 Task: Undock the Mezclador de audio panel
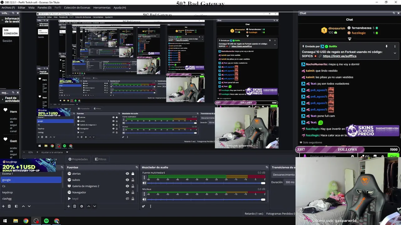pyautogui.click(x=267, y=167)
